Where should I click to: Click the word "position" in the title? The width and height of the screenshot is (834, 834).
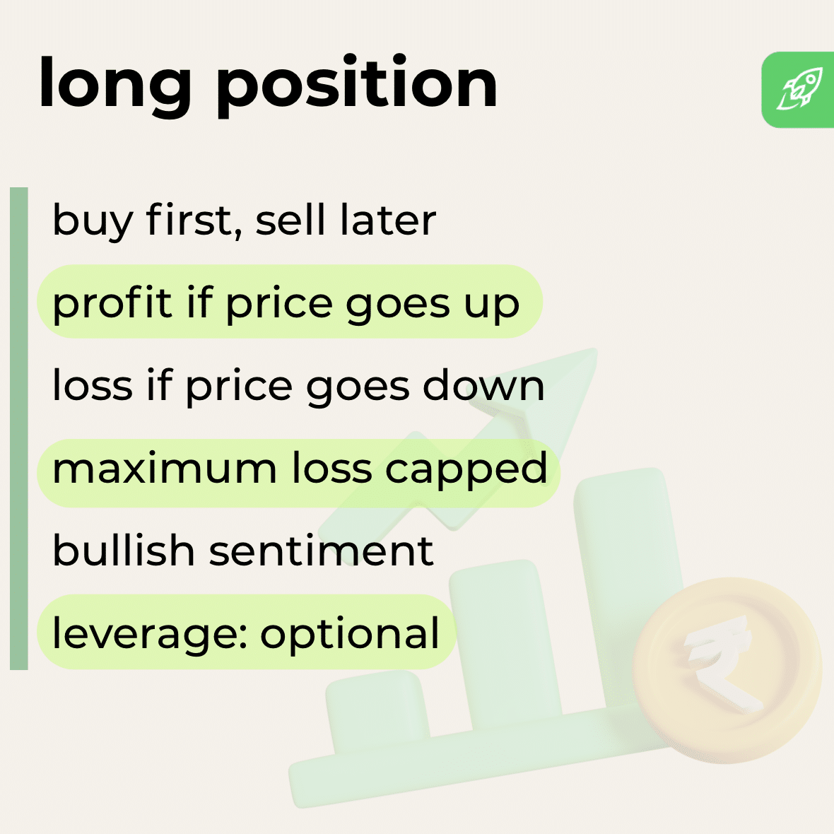point(357,83)
